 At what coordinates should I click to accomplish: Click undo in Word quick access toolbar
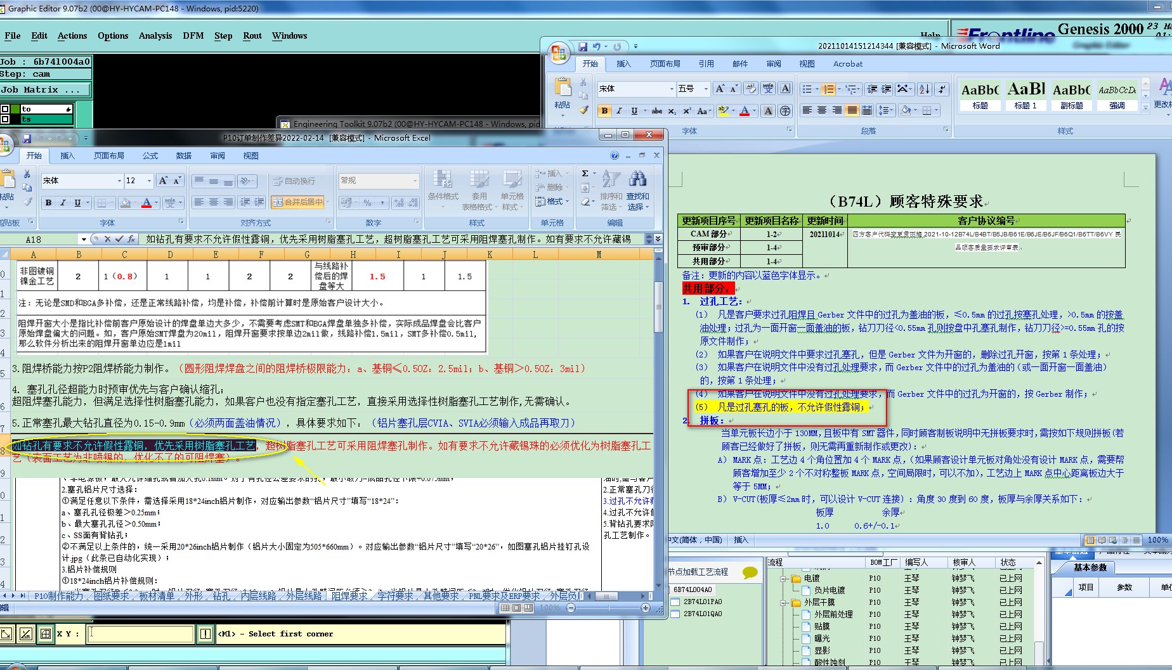[x=597, y=46]
